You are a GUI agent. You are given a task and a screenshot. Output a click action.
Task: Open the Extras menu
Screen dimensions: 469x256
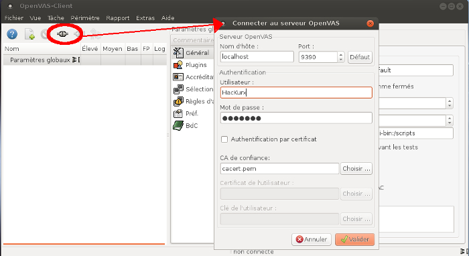[145, 18]
